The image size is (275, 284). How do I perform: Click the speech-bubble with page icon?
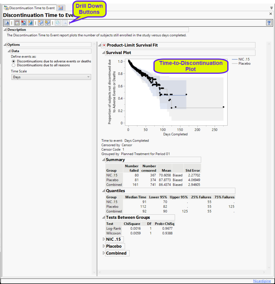(48, 23)
